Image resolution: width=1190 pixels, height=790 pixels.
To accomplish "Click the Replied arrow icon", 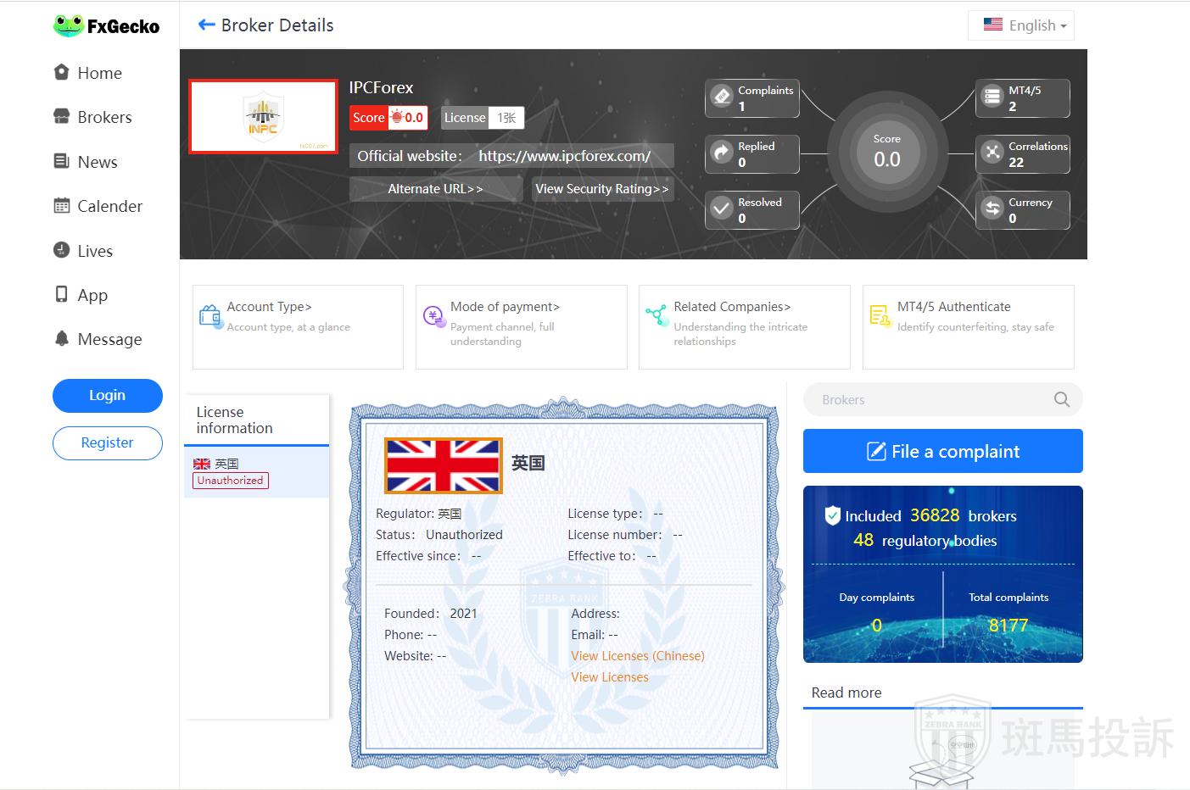I will tap(722, 153).
